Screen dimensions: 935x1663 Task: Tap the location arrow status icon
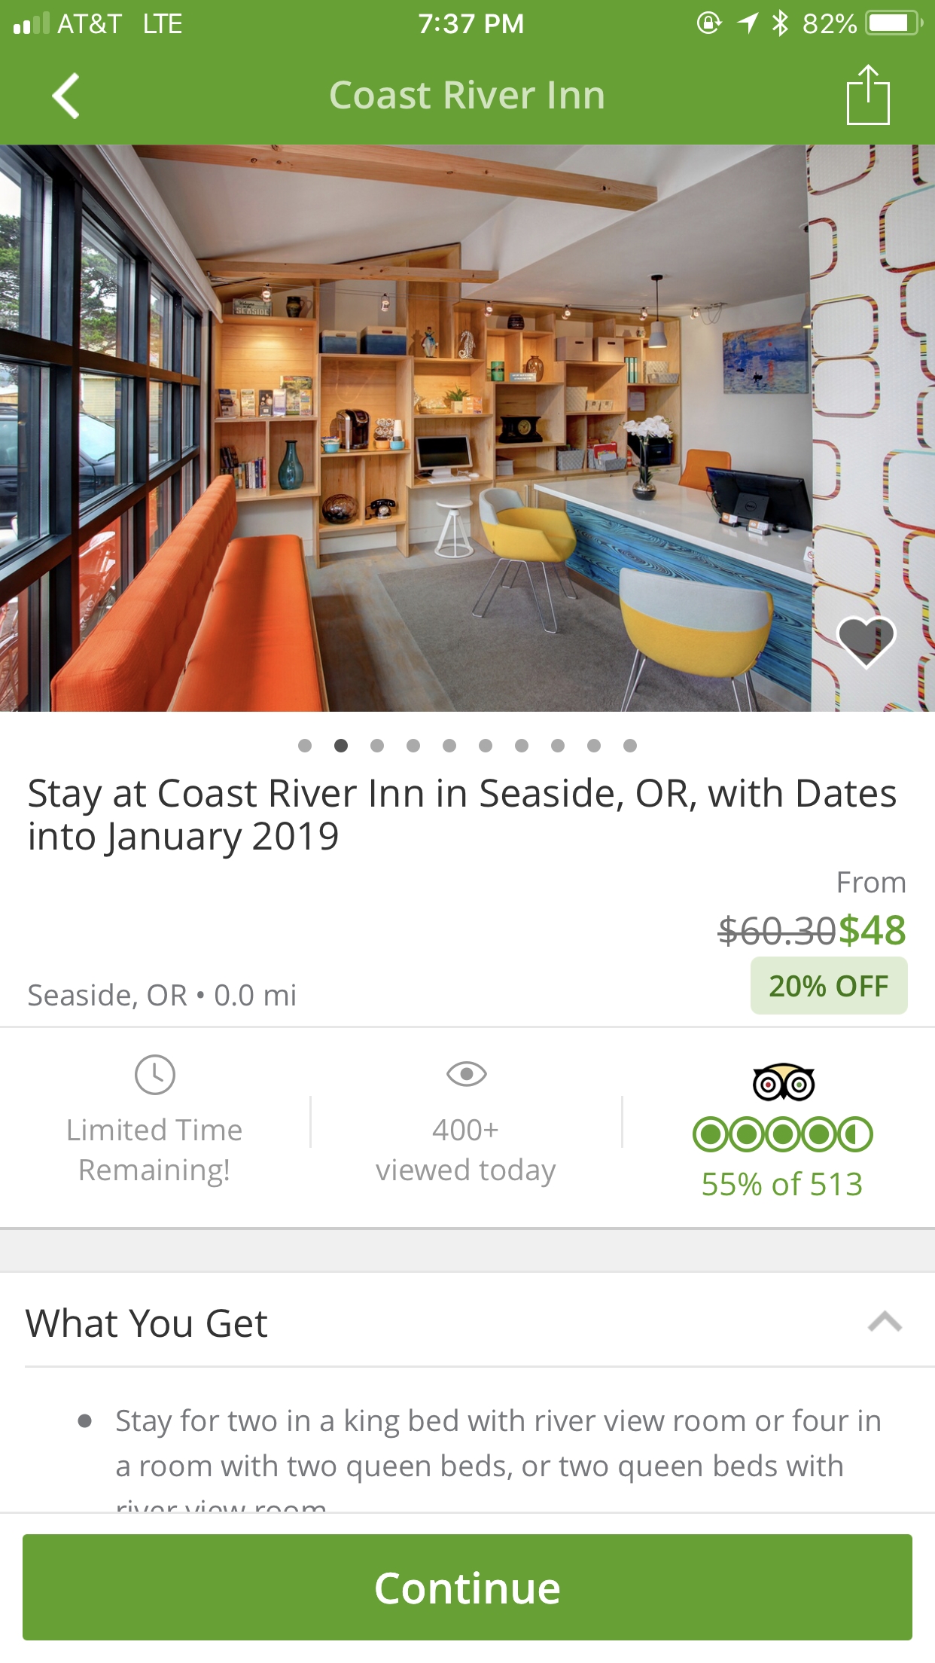[x=747, y=23]
